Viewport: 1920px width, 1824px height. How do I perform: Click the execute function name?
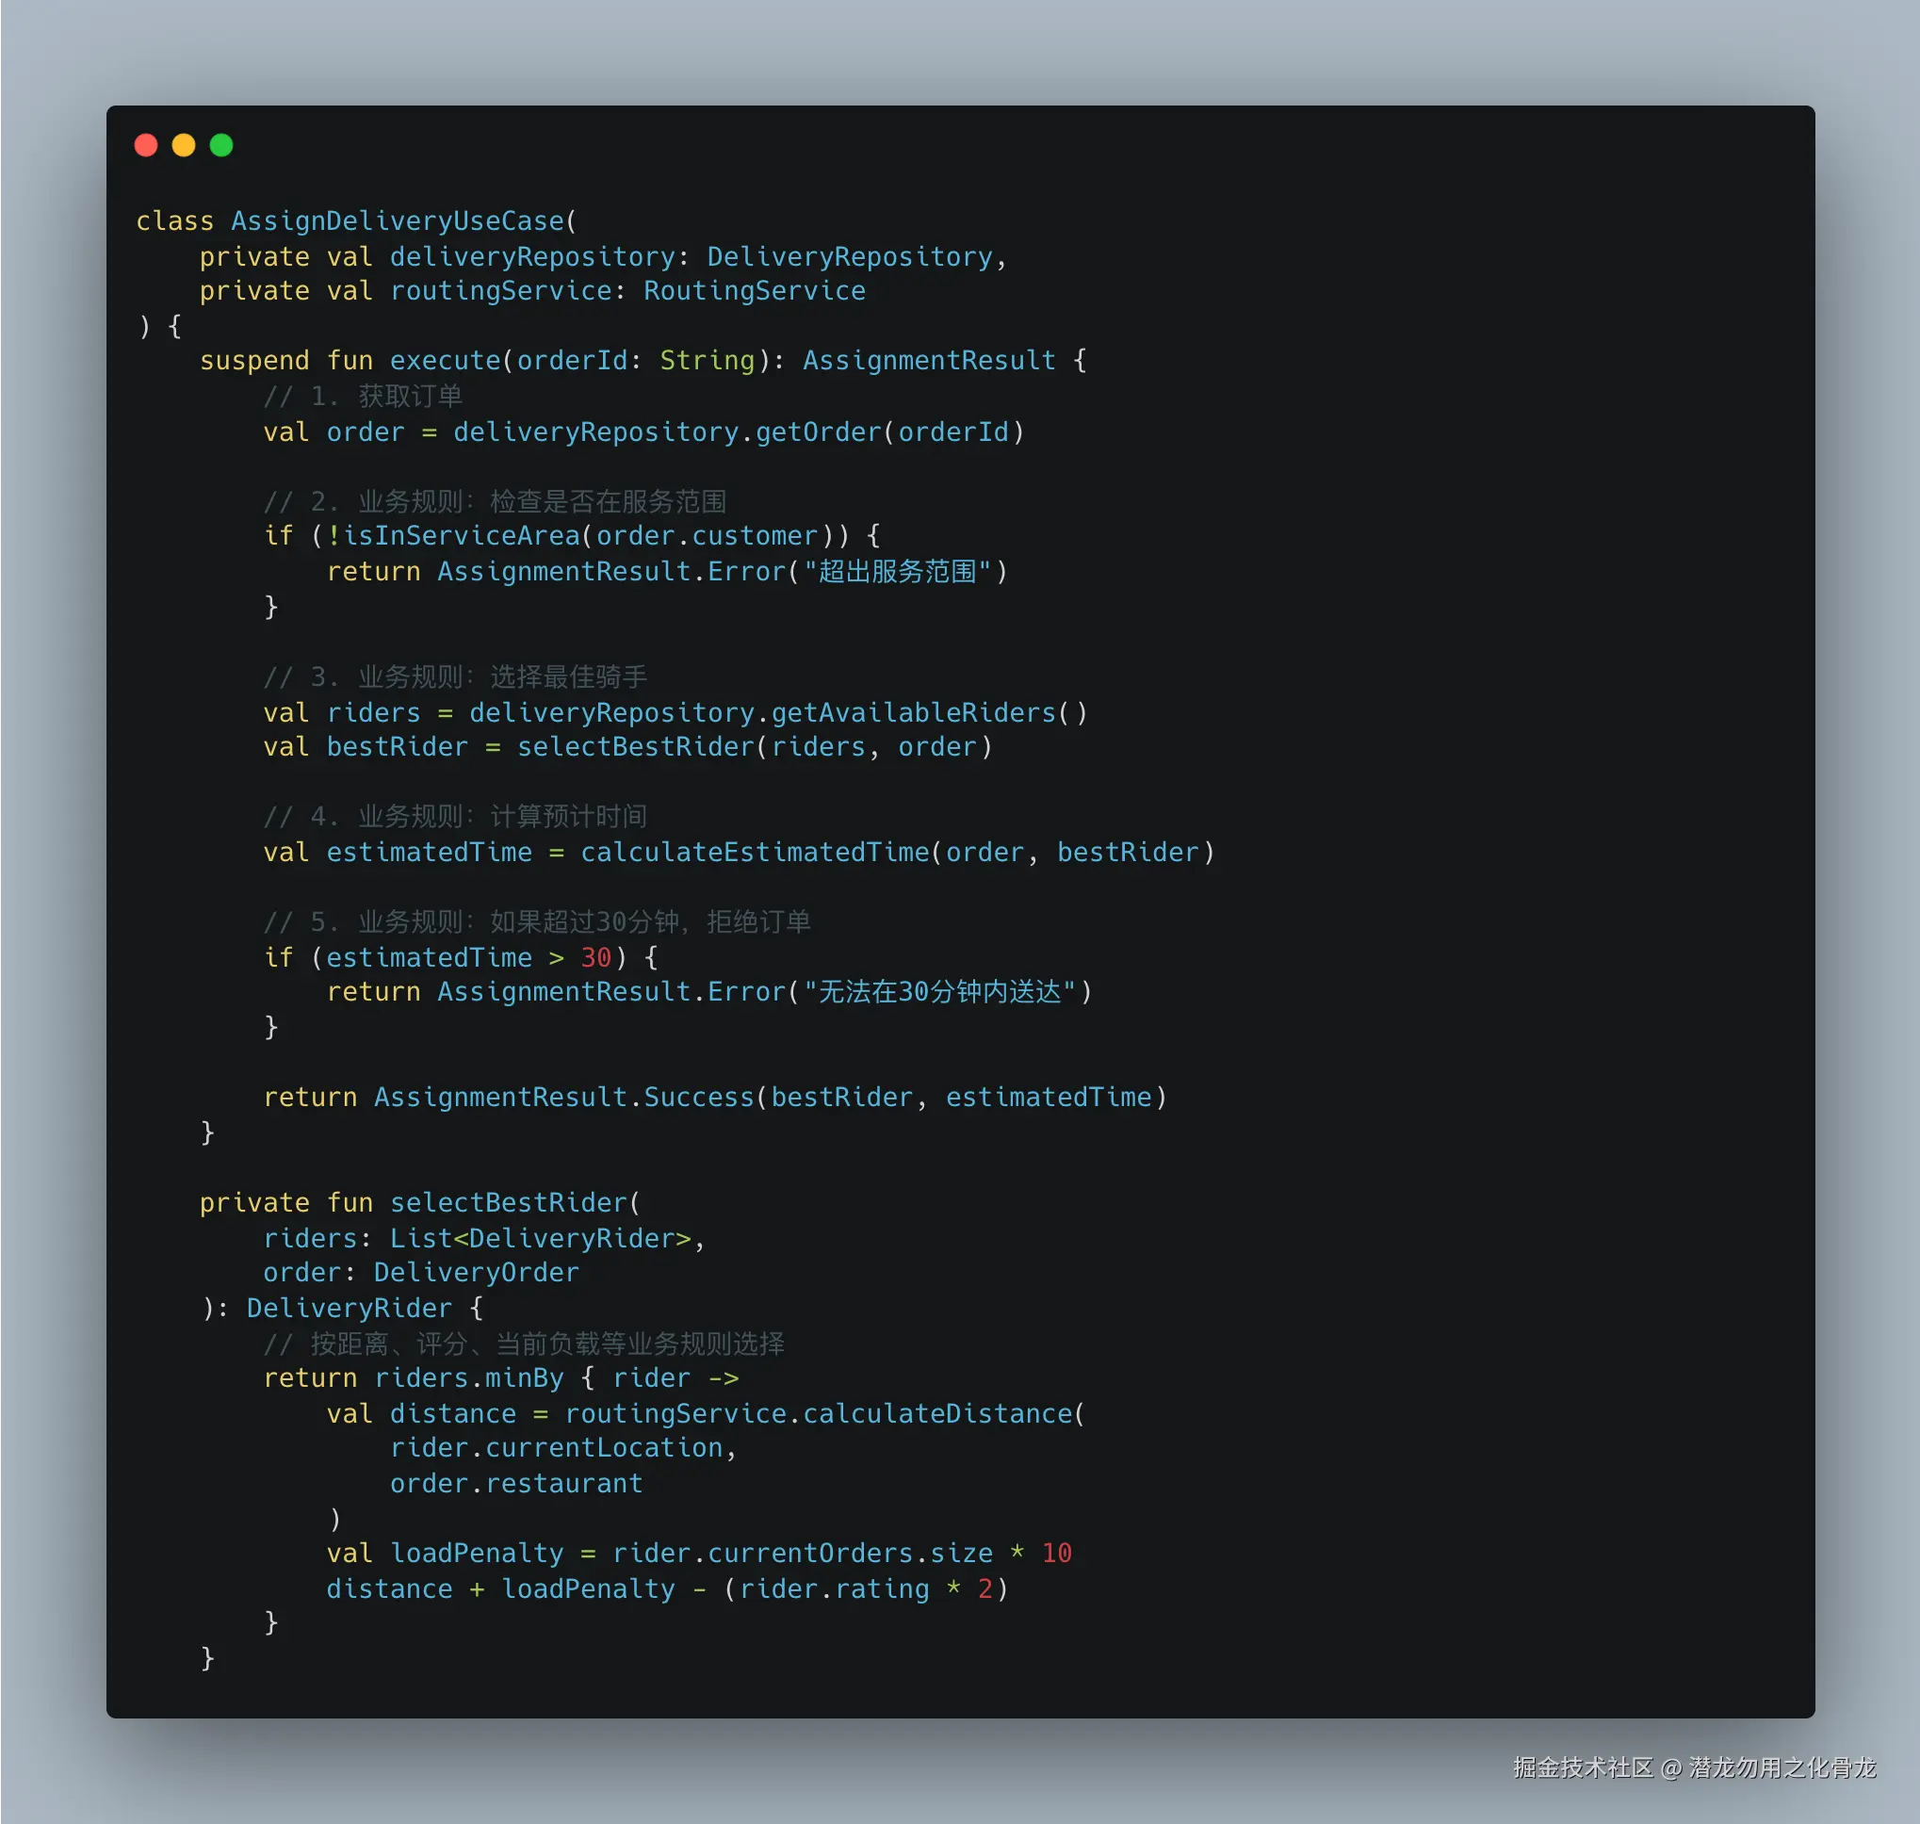[445, 361]
